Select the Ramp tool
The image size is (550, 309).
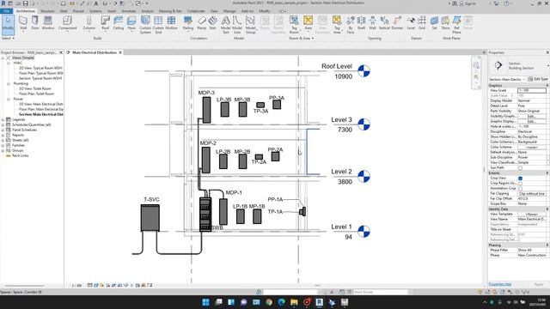pyautogui.click(x=202, y=23)
